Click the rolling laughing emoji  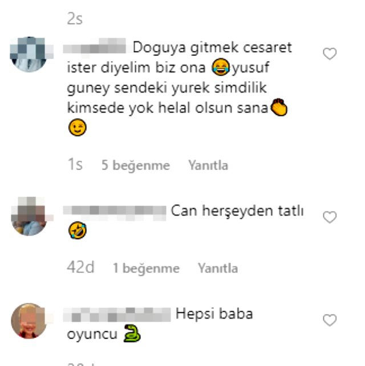[78, 230]
